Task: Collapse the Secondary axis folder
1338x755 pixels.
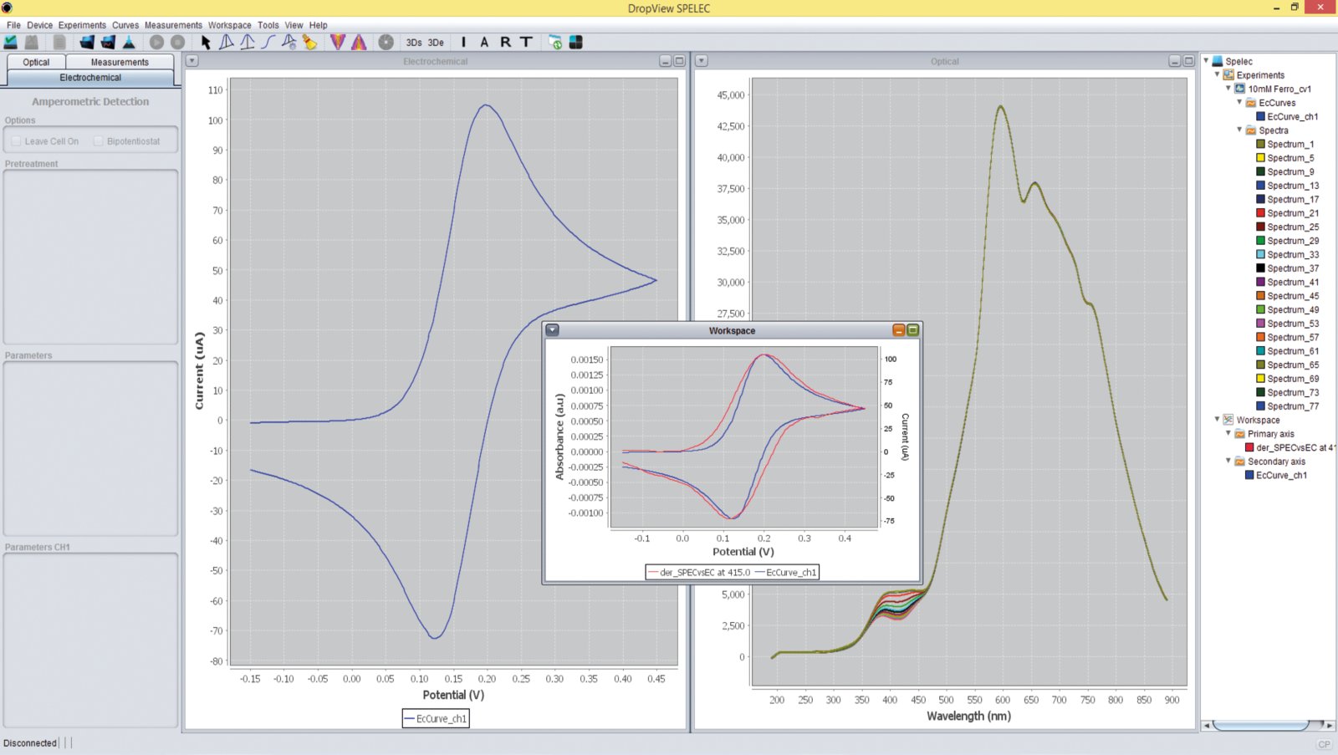Action: point(1228,461)
